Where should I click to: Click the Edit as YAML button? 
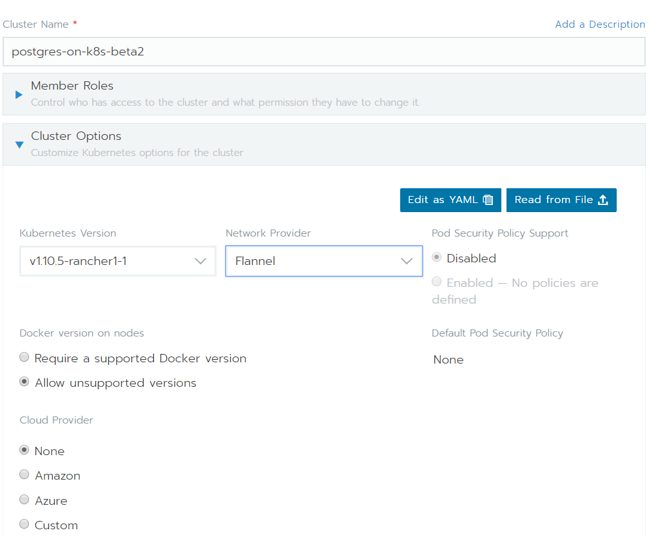pos(450,200)
